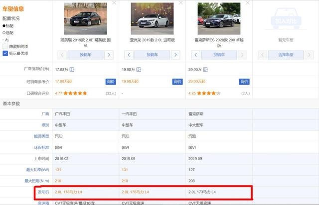
Task: Toggle the 隐藏相同项 checkbox
Action: (x=5, y=46)
